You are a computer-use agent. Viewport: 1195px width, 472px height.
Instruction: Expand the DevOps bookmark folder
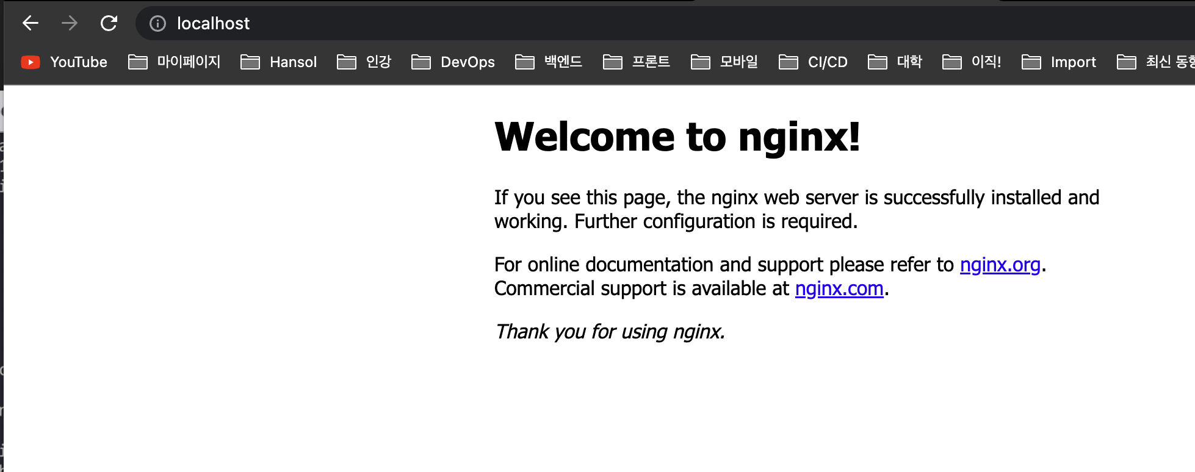(x=453, y=62)
